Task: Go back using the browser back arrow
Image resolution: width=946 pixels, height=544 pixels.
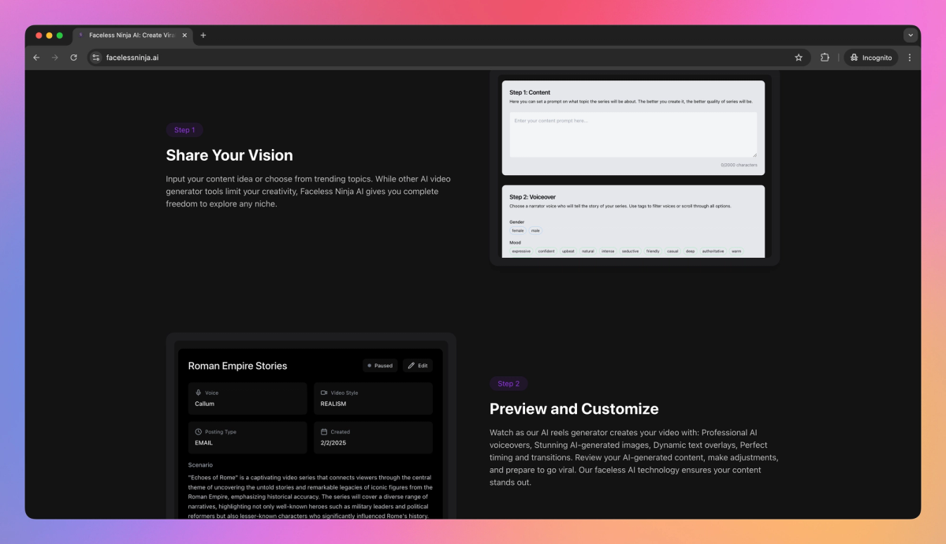Action: pos(36,58)
